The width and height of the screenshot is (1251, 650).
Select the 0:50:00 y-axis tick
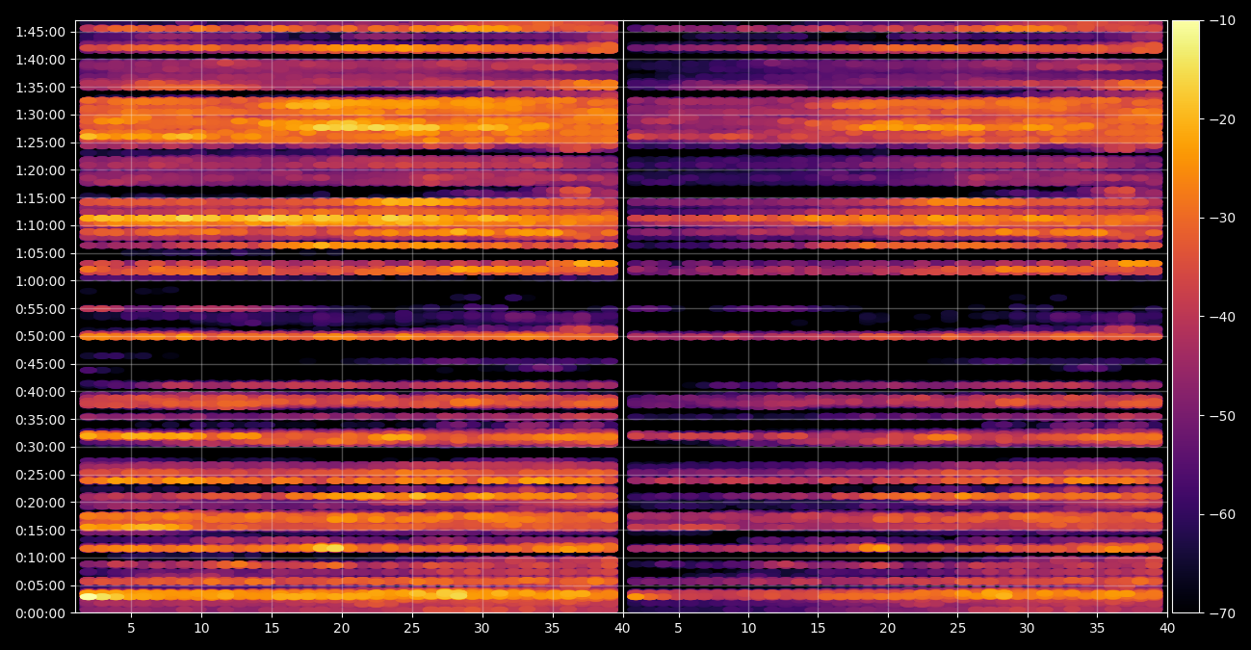point(40,336)
